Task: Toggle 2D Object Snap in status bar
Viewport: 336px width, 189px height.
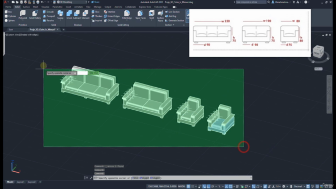Action: pos(231,186)
